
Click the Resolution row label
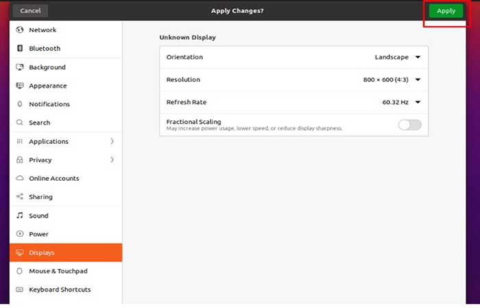pyautogui.click(x=183, y=80)
